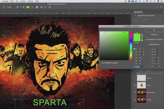Click the vertical hue slider strip

131,46
